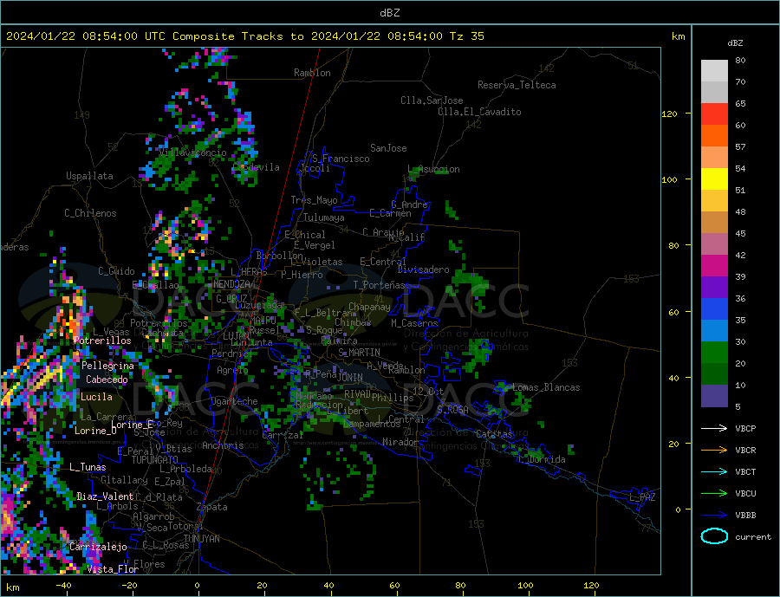Select the light gray swatch between 80 and 70
This screenshot has width=780, height=597.
tap(714, 71)
